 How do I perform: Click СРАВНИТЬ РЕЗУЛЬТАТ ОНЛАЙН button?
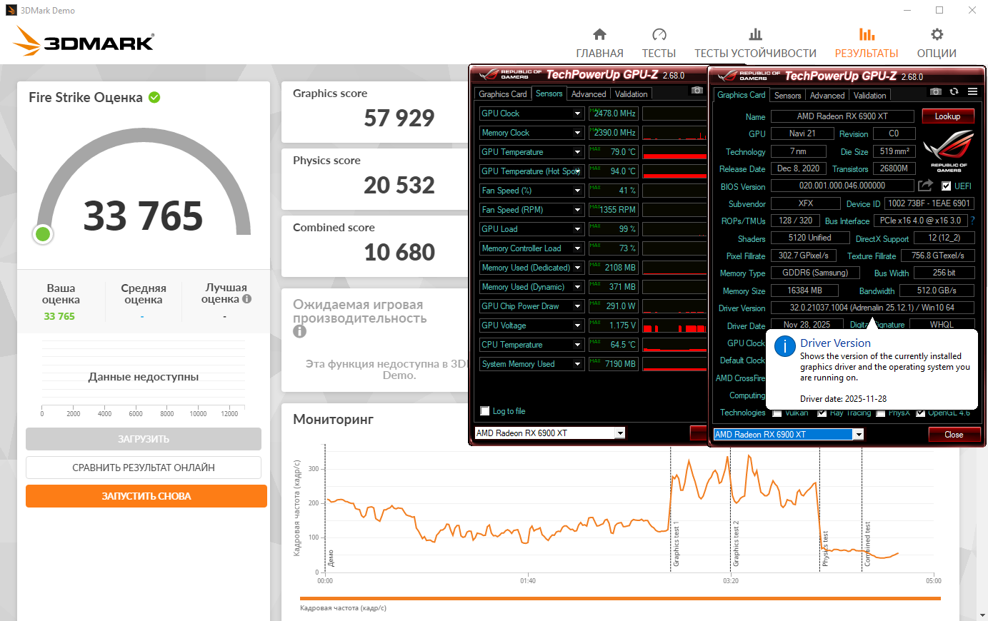coord(144,468)
